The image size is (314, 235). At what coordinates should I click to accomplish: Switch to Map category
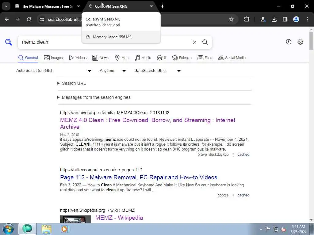(122, 58)
